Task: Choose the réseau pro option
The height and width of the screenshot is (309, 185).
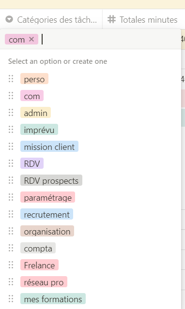Action: coord(44,282)
